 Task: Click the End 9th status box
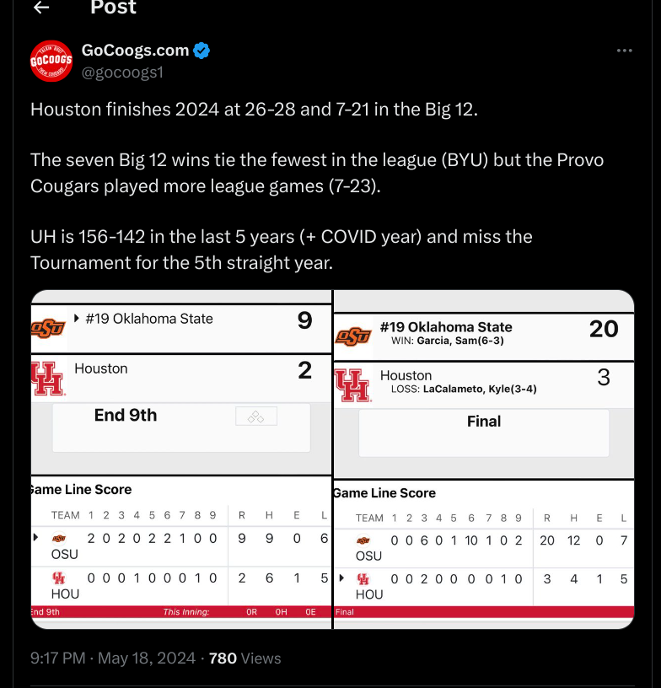(x=181, y=427)
